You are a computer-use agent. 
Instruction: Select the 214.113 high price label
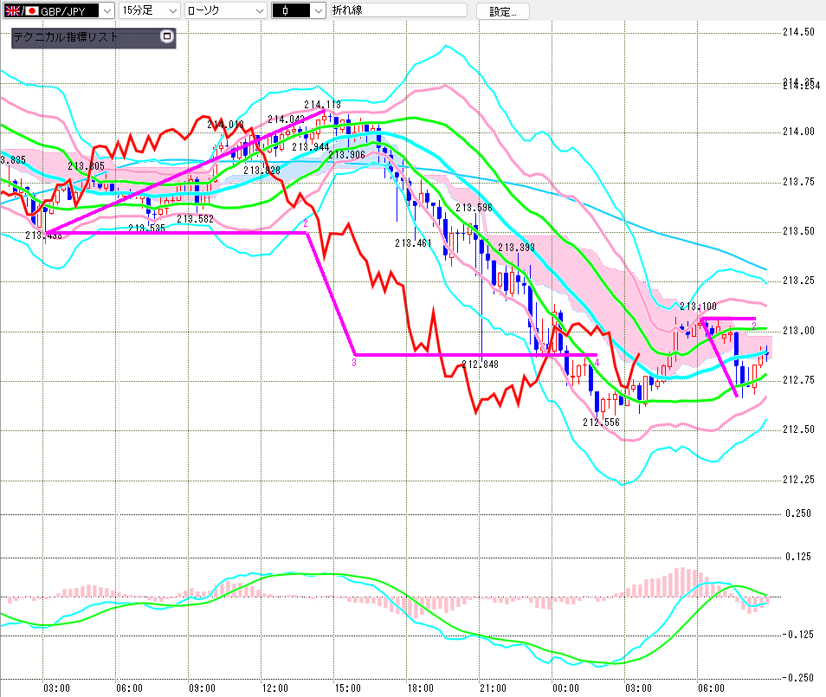pyautogui.click(x=321, y=106)
